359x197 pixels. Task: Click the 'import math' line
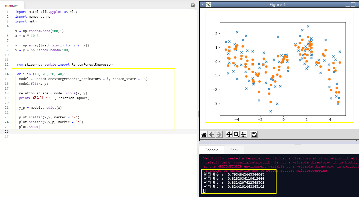(26, 21)
